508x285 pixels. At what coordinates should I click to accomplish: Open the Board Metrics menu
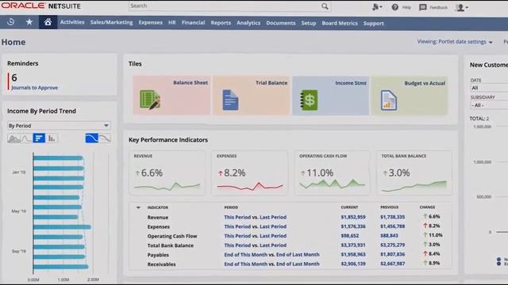coord(340,23)
